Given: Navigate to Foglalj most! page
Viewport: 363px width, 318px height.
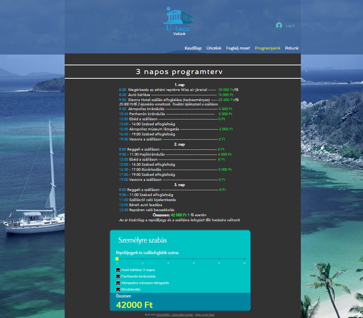Looking at the screenshot, I should [238, 48].
